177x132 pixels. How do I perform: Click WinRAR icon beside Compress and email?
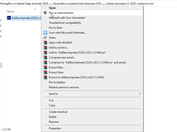[x=45, y=58]
